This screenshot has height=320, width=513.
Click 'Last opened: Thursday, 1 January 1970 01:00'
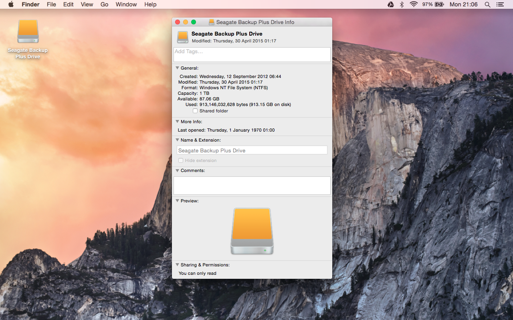226,130
